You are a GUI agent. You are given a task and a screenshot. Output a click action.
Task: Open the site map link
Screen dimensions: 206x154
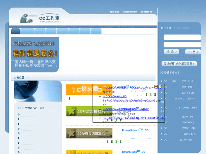[x=114, y=12]
